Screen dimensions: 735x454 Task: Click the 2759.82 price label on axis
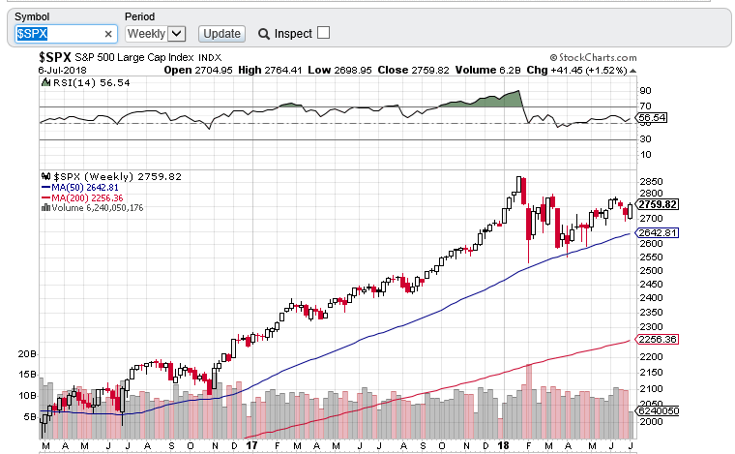click(658, 204)
